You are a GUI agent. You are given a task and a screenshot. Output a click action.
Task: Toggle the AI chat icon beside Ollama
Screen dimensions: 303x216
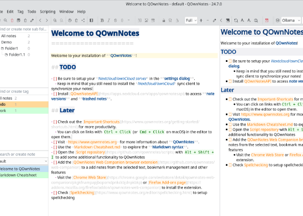(277, 20)
